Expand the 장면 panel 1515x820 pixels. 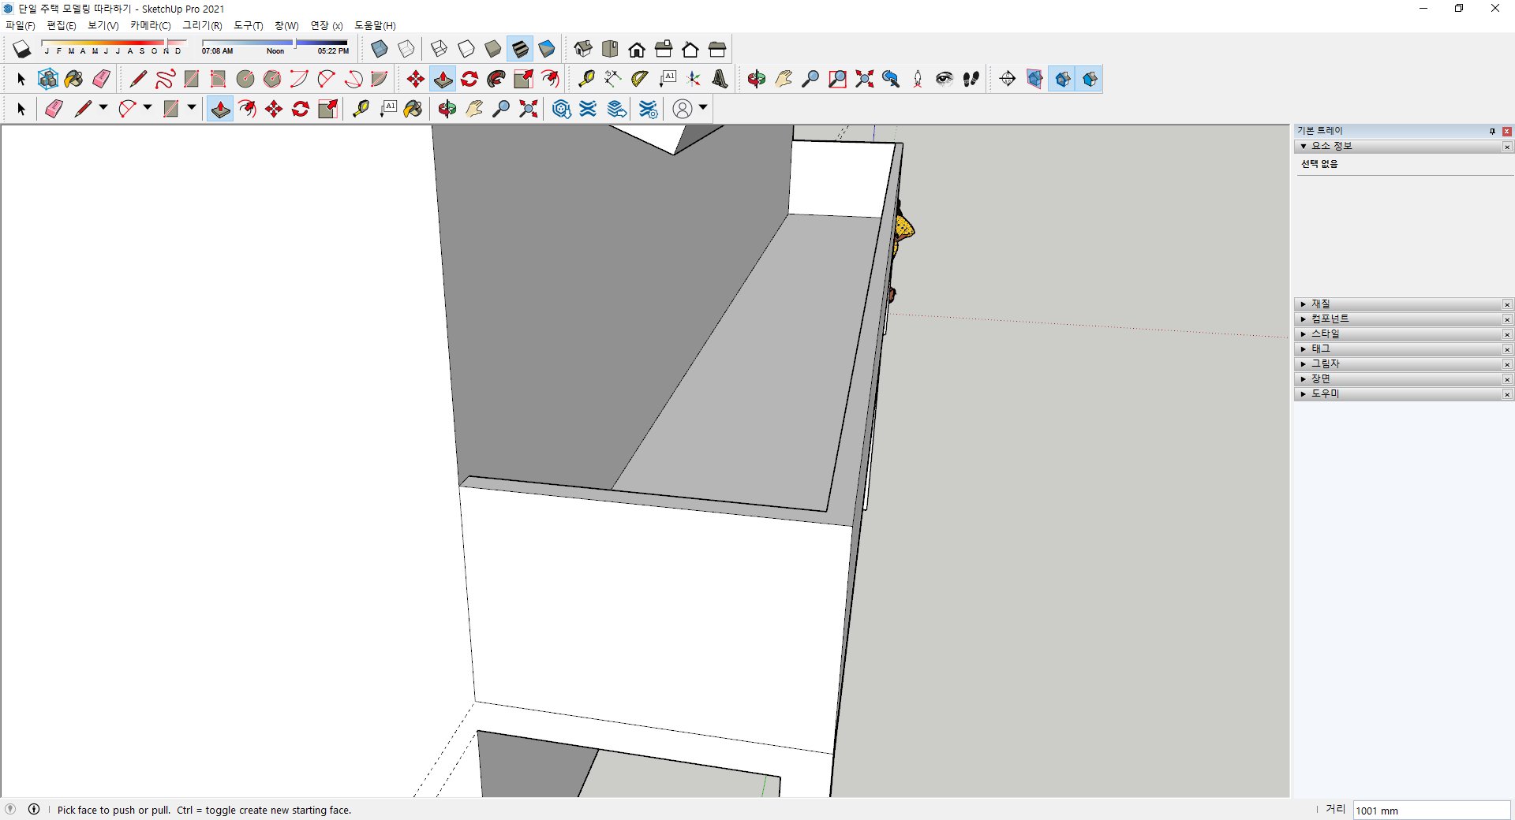pyautogui.click(x=1304, y=379)
